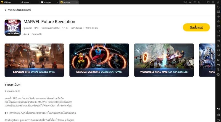Click the install APK icon

[218, 40]
